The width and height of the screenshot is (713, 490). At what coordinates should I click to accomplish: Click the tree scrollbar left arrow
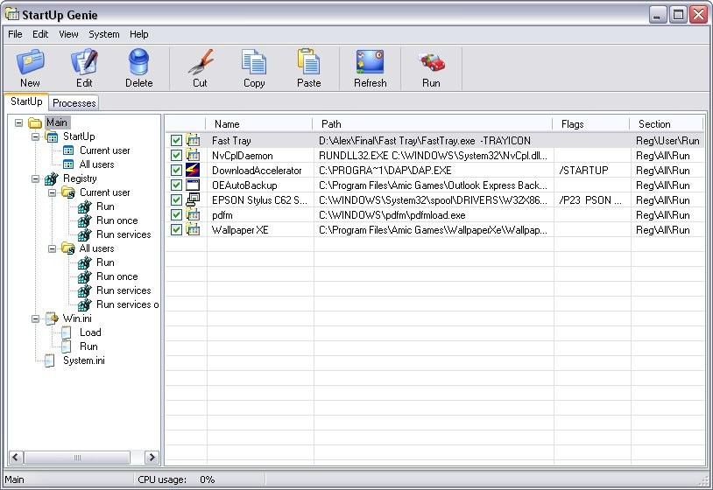click(x=16, y=457)
